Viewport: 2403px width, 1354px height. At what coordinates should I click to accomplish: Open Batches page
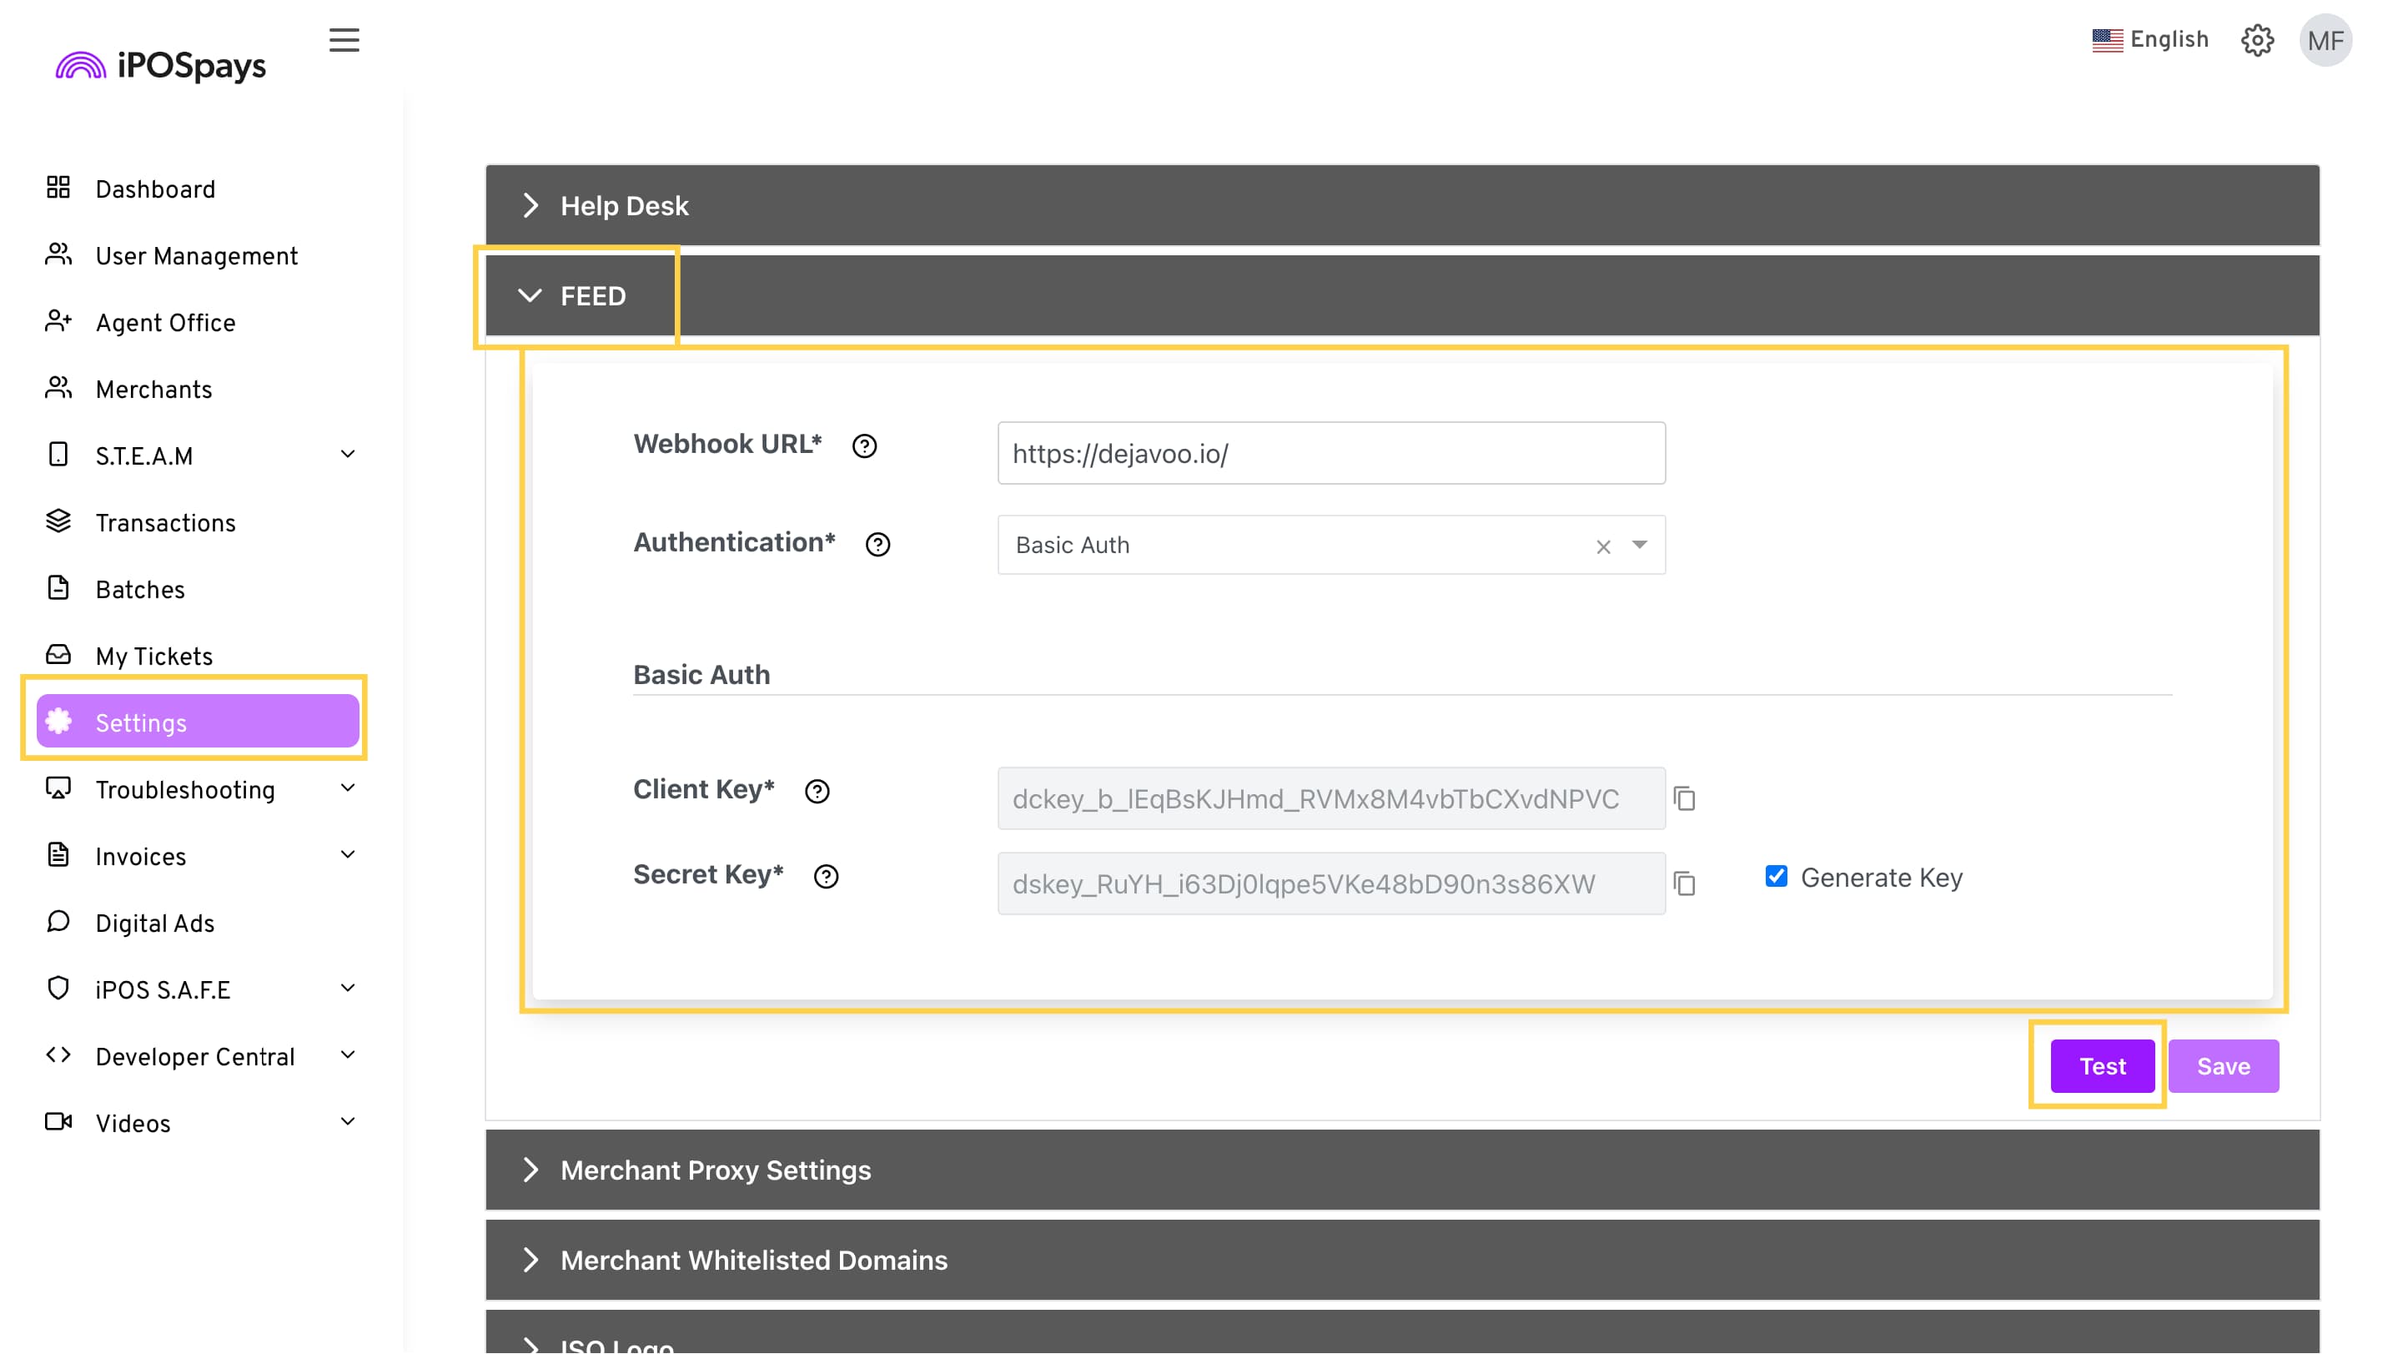pyautogui.click(x=140, y=590)
